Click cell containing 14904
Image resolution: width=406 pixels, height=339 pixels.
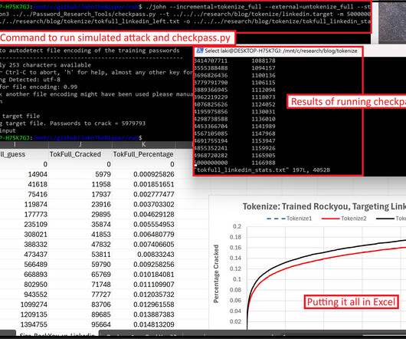[x=24, y=174]
